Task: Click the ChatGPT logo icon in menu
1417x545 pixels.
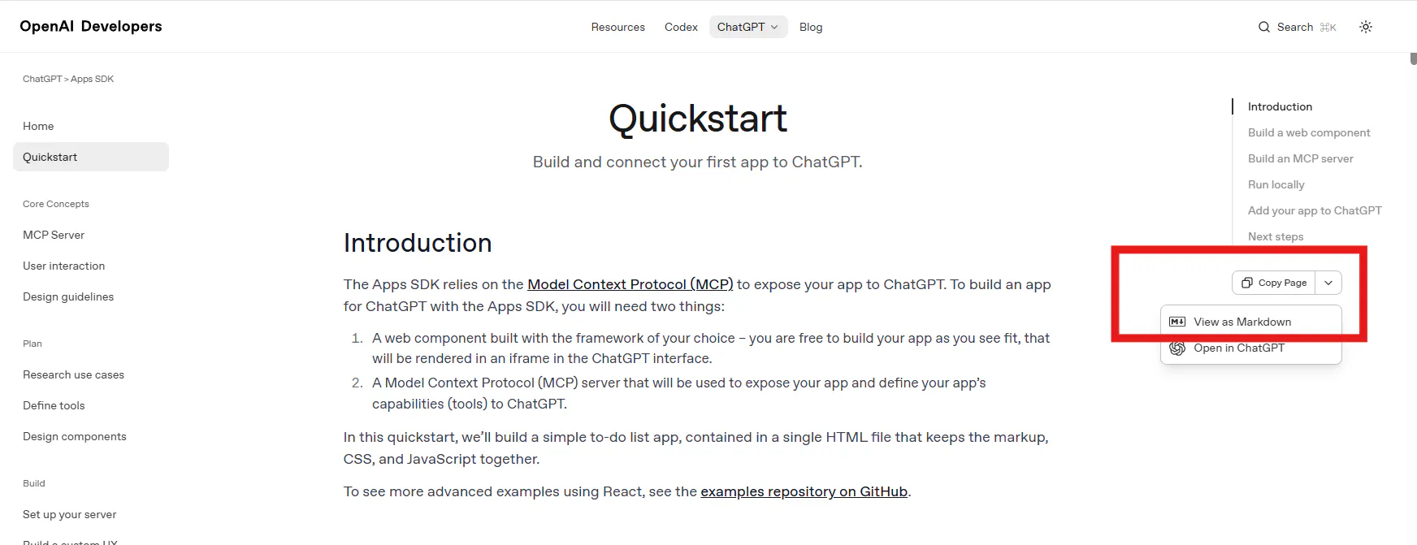Action: pyautogui.click(x=1176, y=348)
